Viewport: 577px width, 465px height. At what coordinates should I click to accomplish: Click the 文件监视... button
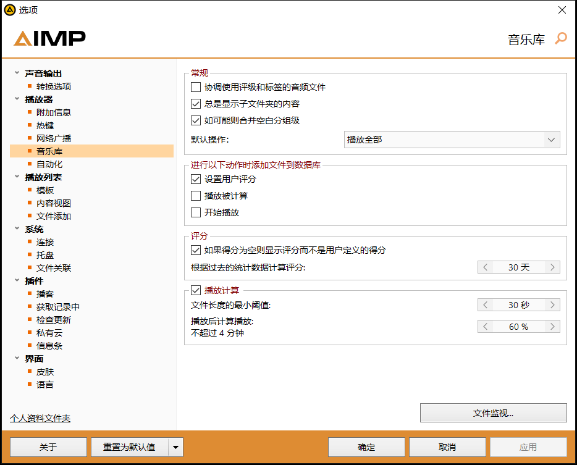click(x=493, y=413)
